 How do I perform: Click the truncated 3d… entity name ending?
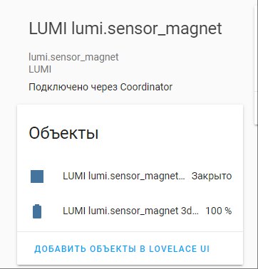[x=190, y=211]
